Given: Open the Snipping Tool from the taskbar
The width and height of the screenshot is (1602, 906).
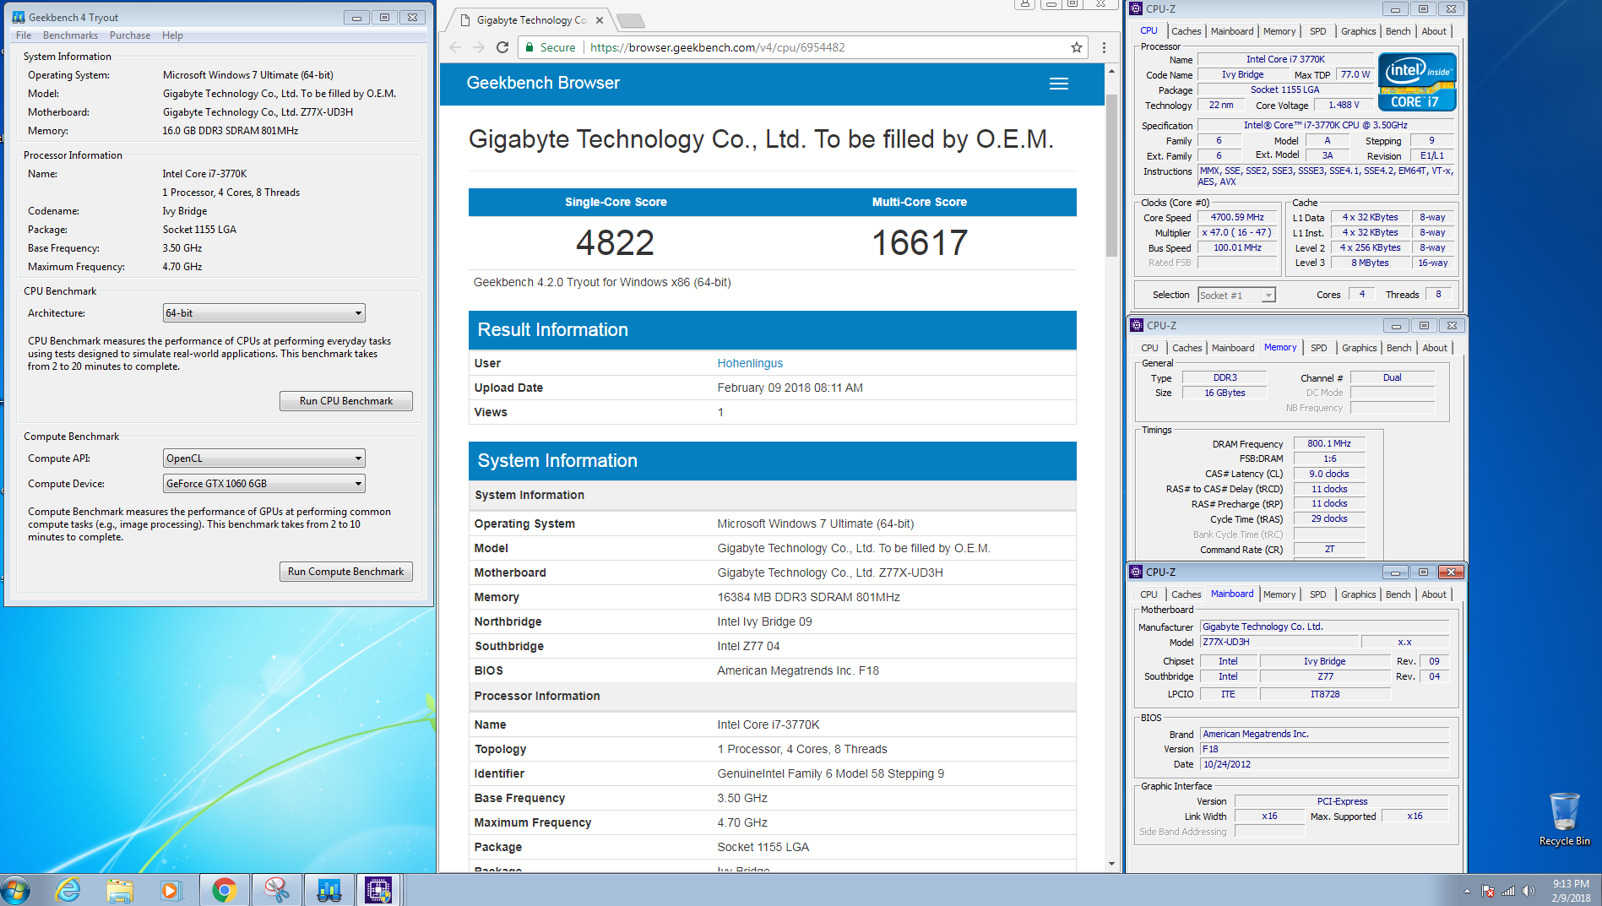Looking at the screenshot, I should [x=277, y=890].
